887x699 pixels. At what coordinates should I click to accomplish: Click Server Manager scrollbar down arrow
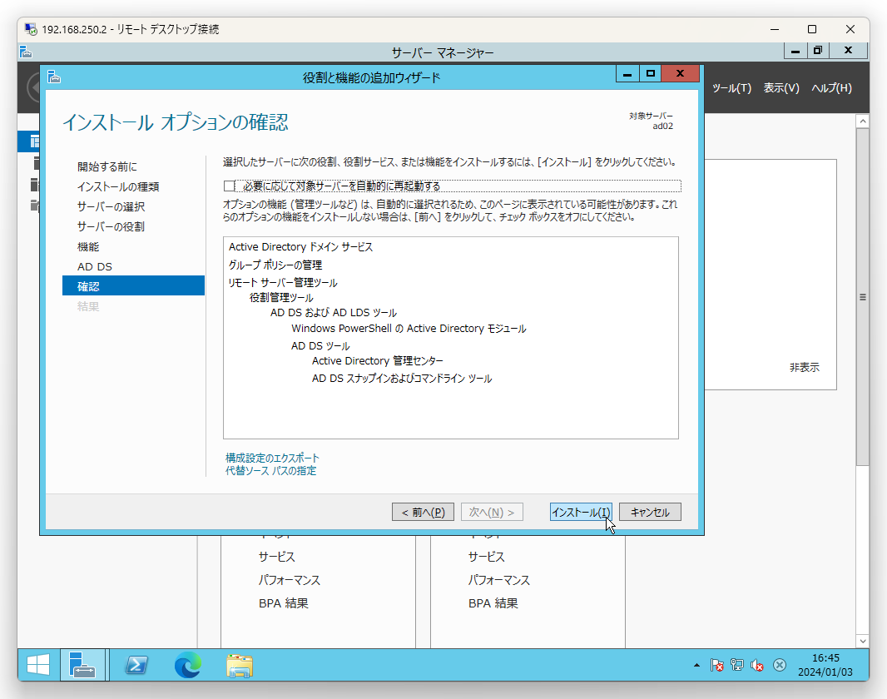click(x=862, y=642)
